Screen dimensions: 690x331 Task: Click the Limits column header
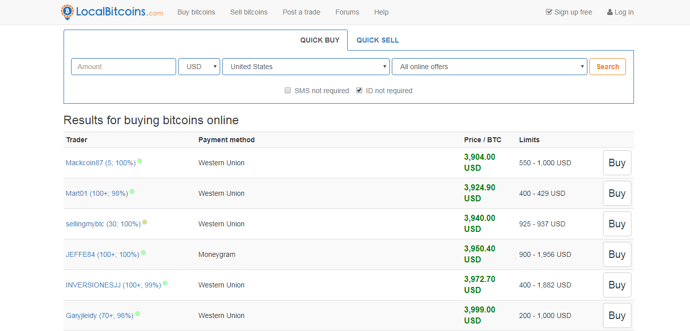click(529, 140)
